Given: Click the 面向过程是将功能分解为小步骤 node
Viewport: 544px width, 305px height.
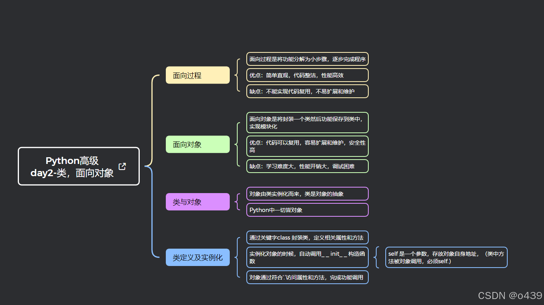Looking at the screenshot, I should [x=307, y=59].
